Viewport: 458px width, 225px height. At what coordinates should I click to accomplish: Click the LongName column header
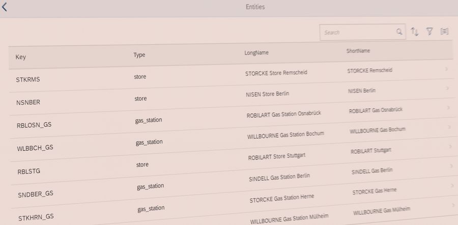(x=256, y=53)
